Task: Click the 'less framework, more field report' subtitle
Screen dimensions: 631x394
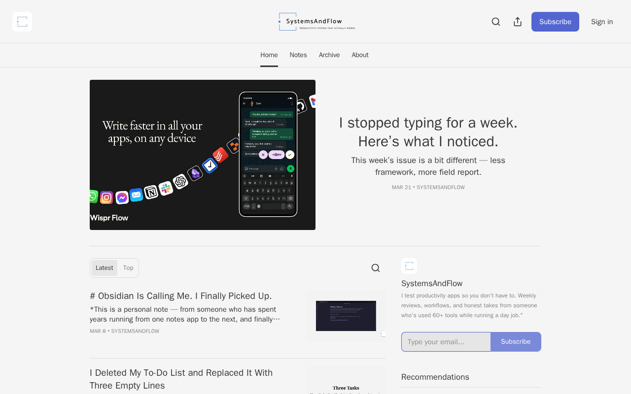Action: 428,166
